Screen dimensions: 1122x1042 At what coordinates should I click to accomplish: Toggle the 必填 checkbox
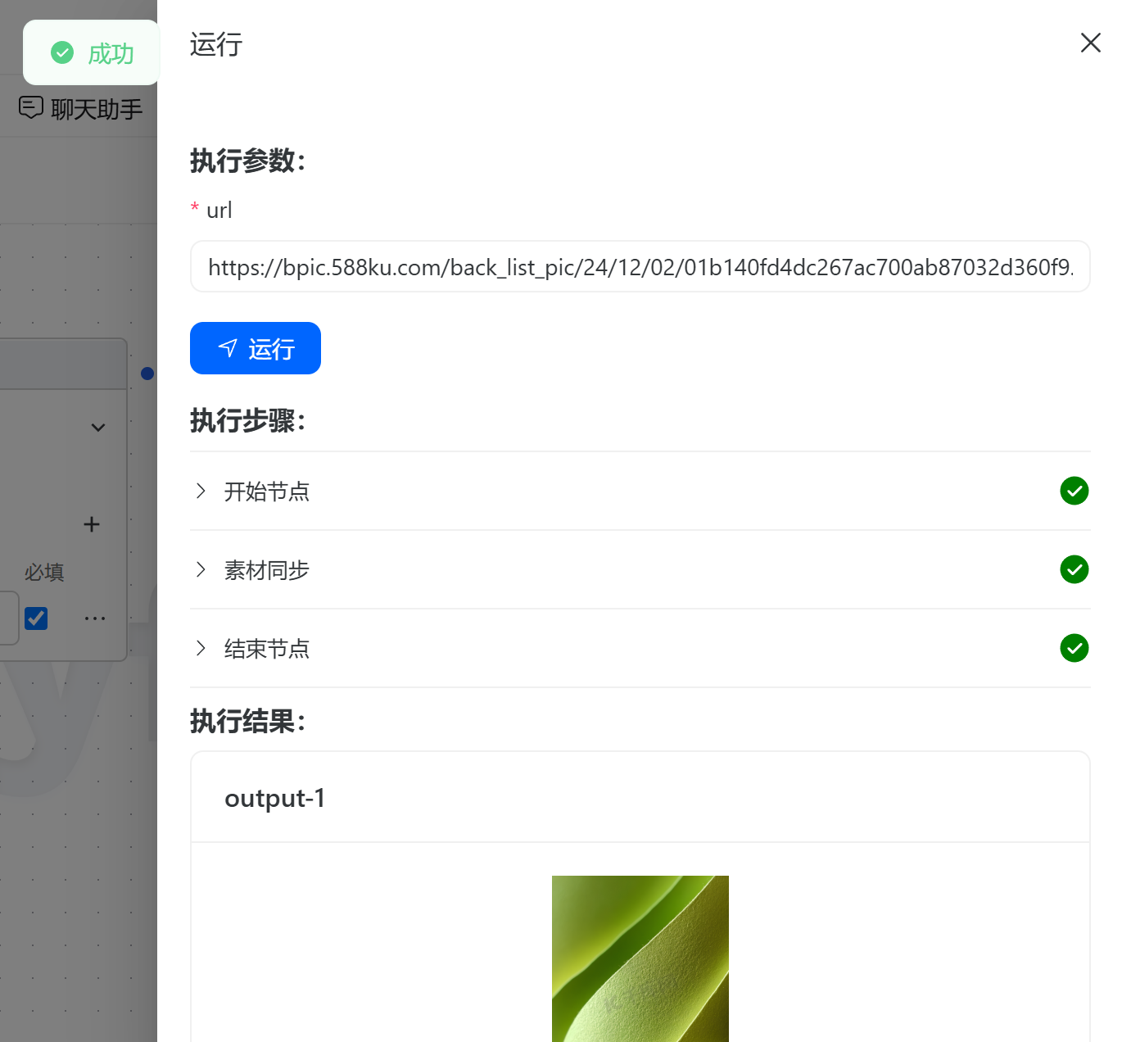pos(36,618)
